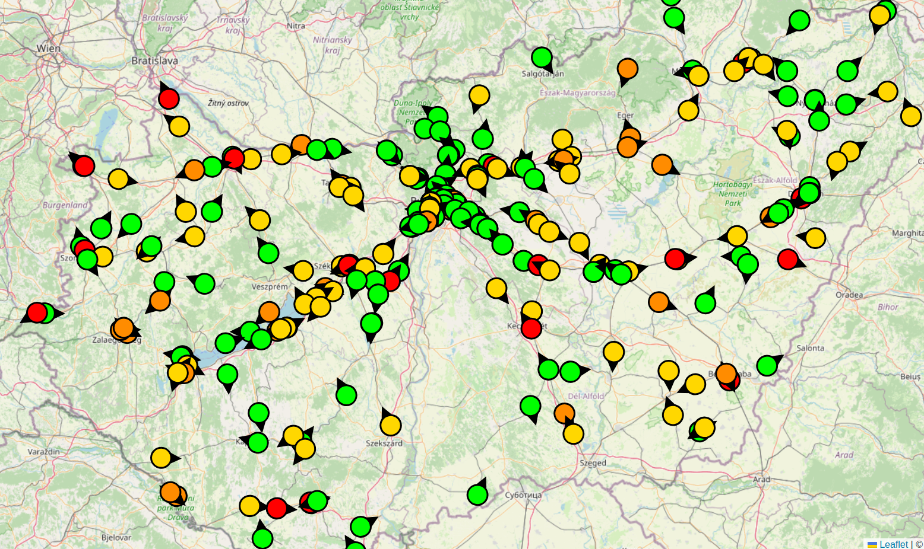Select the green marker at Salgótarján
924x549 pixels.
tap(542, 58)
